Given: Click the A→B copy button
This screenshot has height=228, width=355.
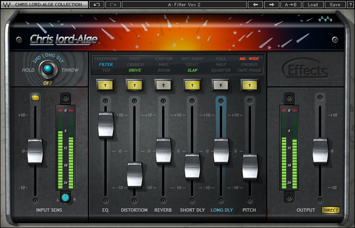Looking at the screenshot, I should click(x=291, y=4).
